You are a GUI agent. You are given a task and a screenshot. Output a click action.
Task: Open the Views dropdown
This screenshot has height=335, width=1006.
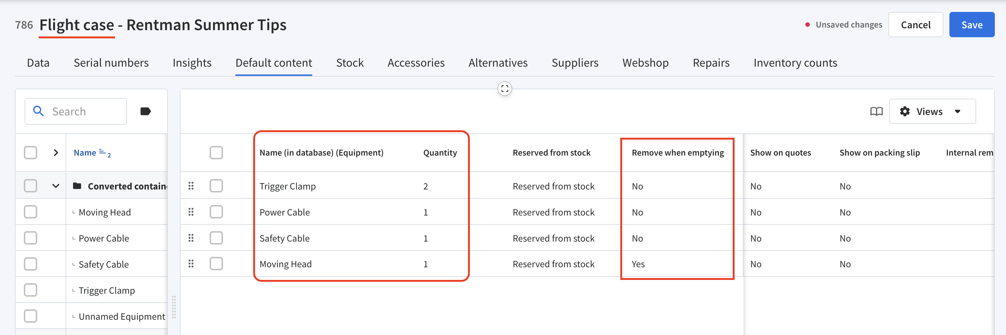click(x=932, y=112)
